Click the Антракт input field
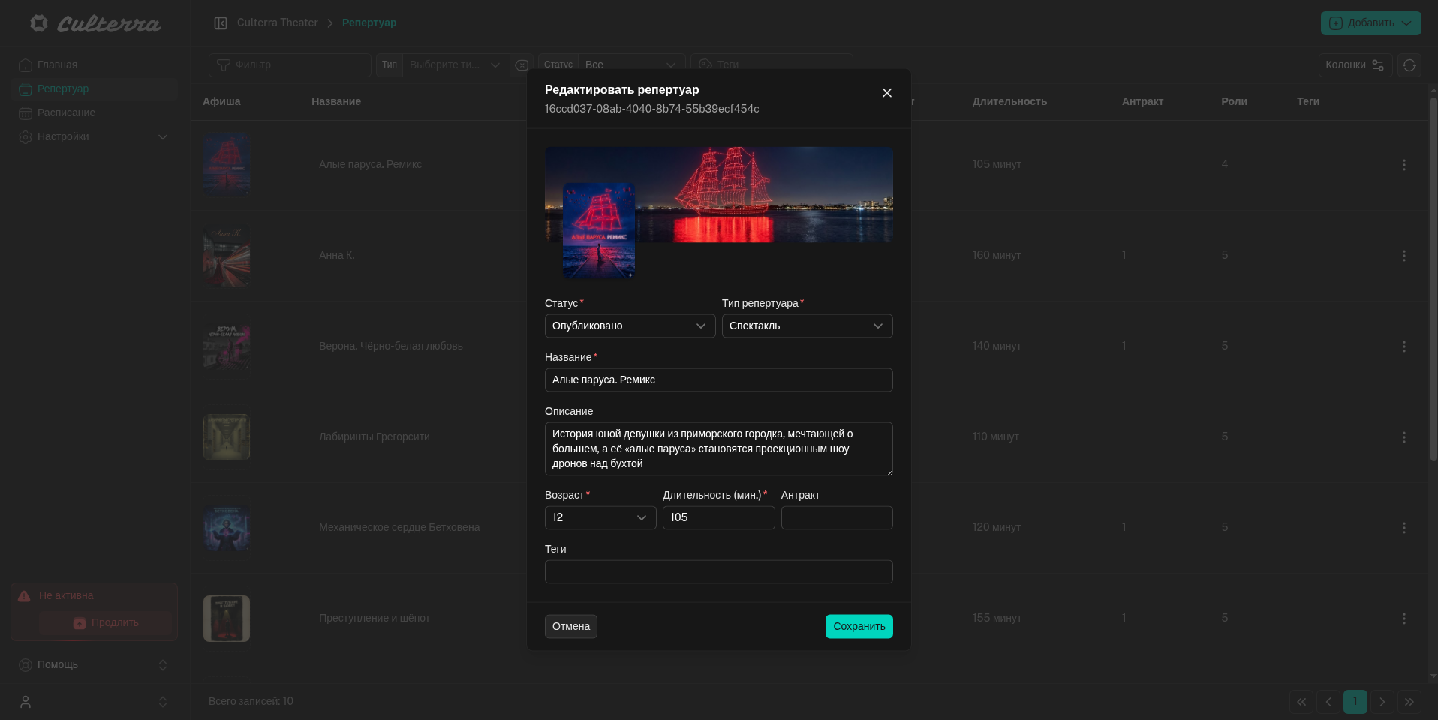 pyautogui.click(x=836, y=518)
